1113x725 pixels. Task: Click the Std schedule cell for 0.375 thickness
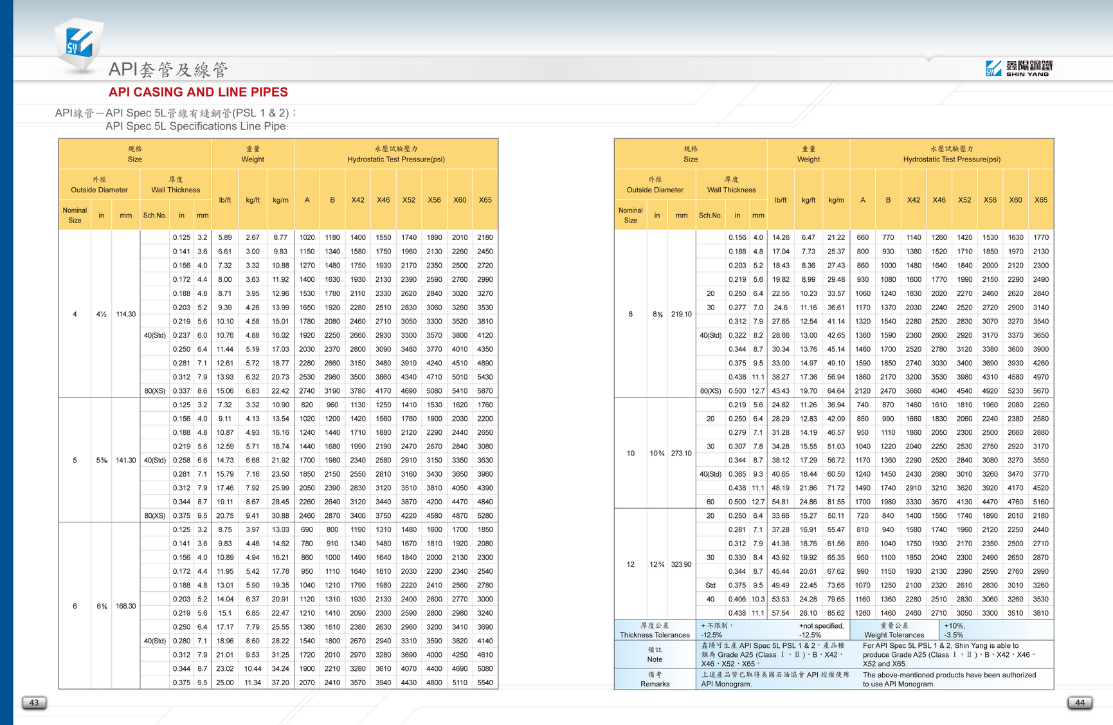point(710,585)
